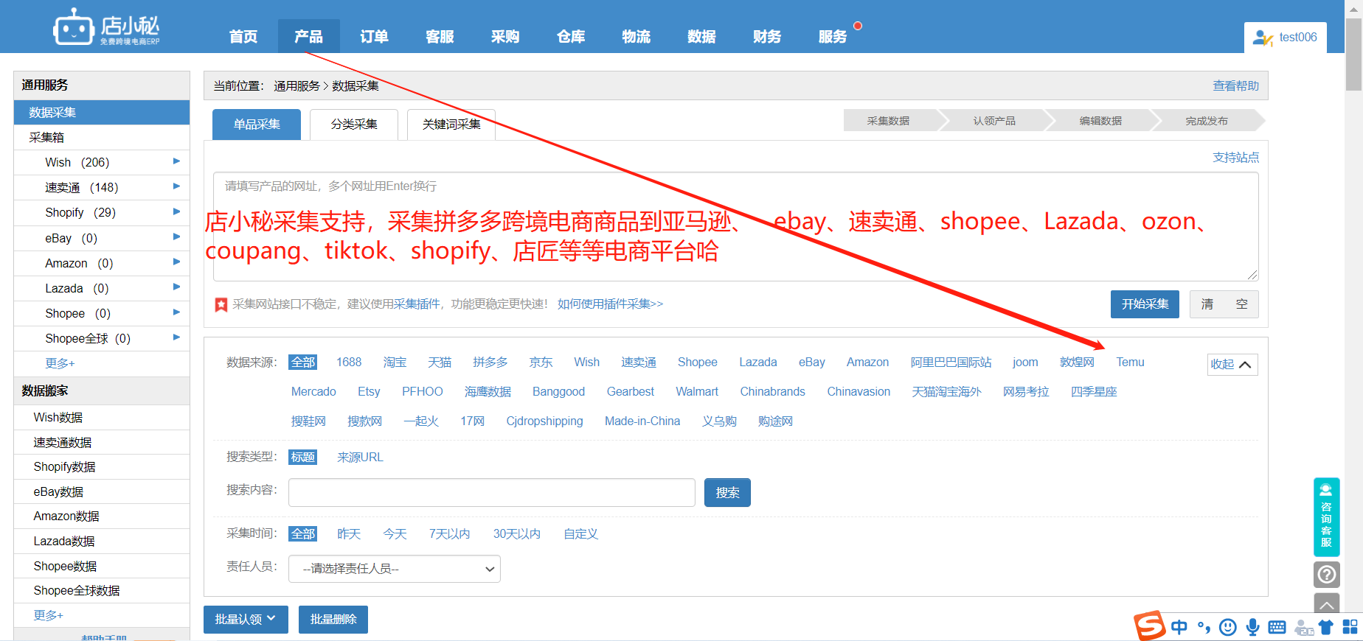1363x641 pixels.
Task: Click the 清空 button
Action: [x=1224, y=304]
